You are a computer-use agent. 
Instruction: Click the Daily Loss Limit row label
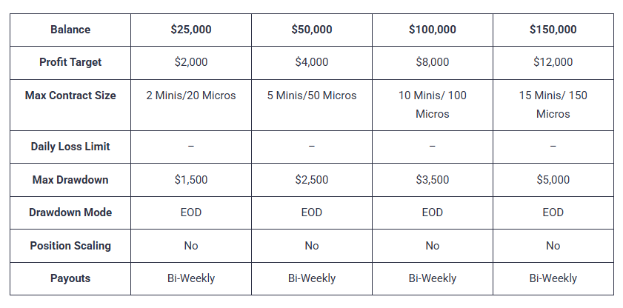coord(70,147)
